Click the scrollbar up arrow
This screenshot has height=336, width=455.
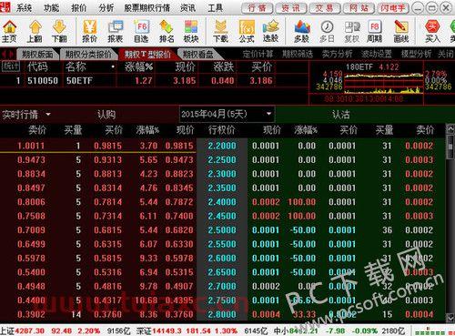(x=450, y=129)
